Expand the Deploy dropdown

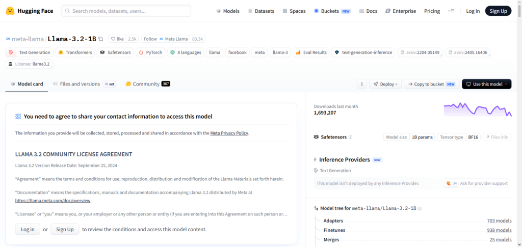tap(385, 84)
